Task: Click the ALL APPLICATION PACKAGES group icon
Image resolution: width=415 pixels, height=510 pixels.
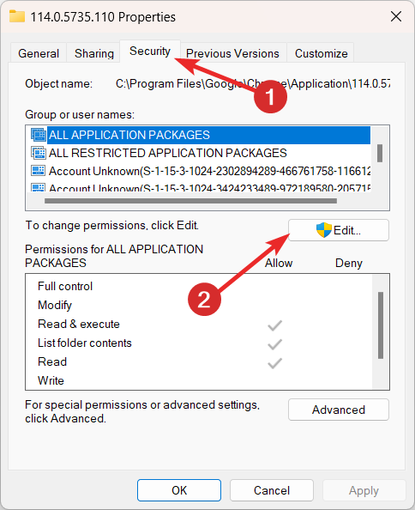Action: coord(39,135)
